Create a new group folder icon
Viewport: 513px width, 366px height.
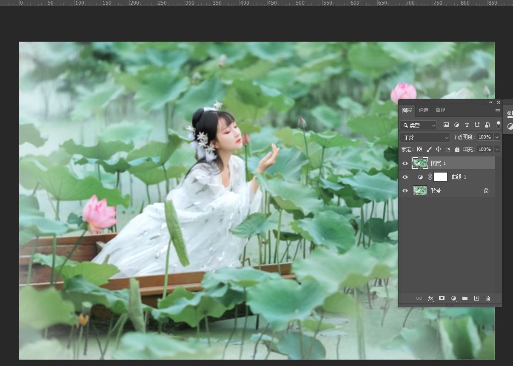(465, 298)
